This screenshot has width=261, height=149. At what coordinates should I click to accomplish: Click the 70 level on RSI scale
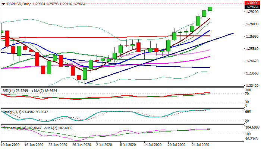pyautogui.click(x=247, y=94)
